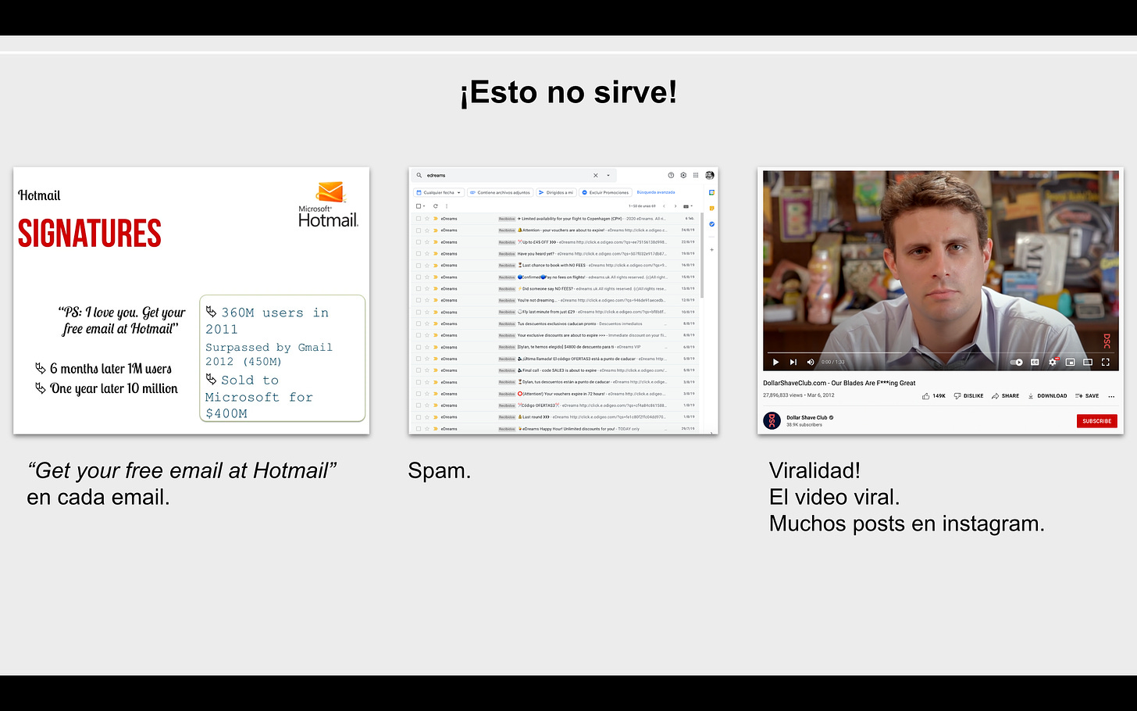Screen dimensions: 1137x711
Task: Open the Google Calendar side panel icon
Action: tap(711, 192)
